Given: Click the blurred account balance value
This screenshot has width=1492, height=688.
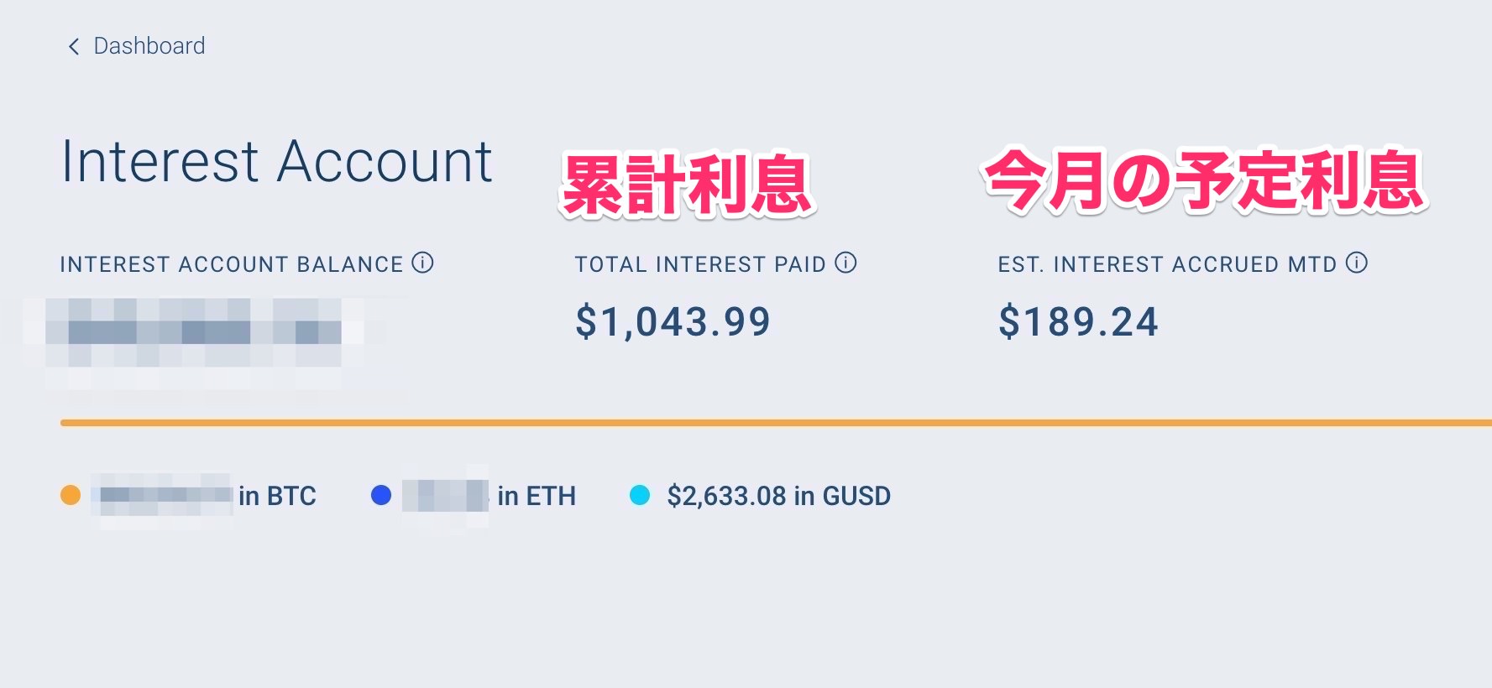Looking at the screenshot, I should tap(195, 332).
